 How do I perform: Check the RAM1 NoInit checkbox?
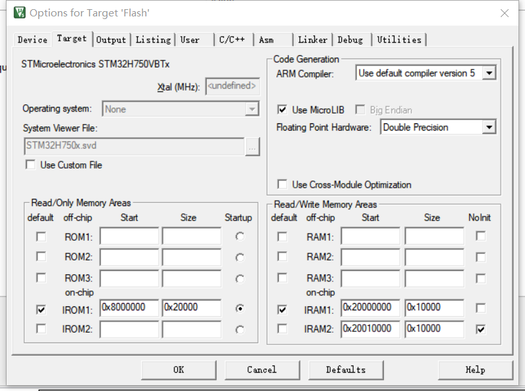click(x=481, y=236)
